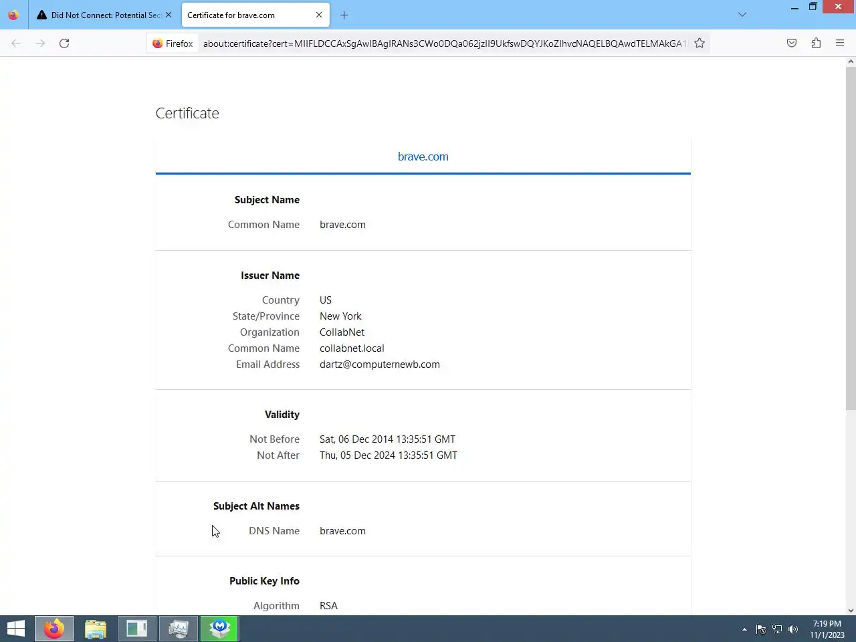856x642 pixels.
Task: Go forward one page
Action: [40, 43]
